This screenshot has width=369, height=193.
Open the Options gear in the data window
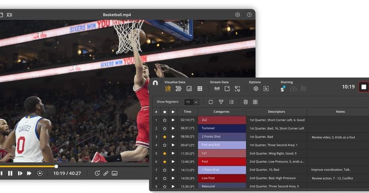[256, 89]
